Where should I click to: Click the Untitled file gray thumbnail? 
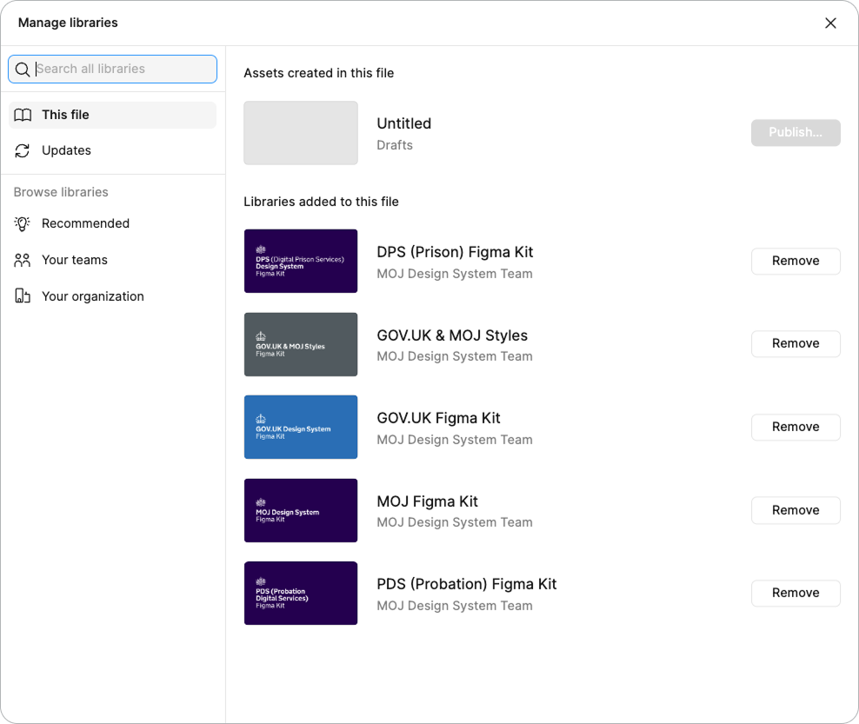click(301, 132)
